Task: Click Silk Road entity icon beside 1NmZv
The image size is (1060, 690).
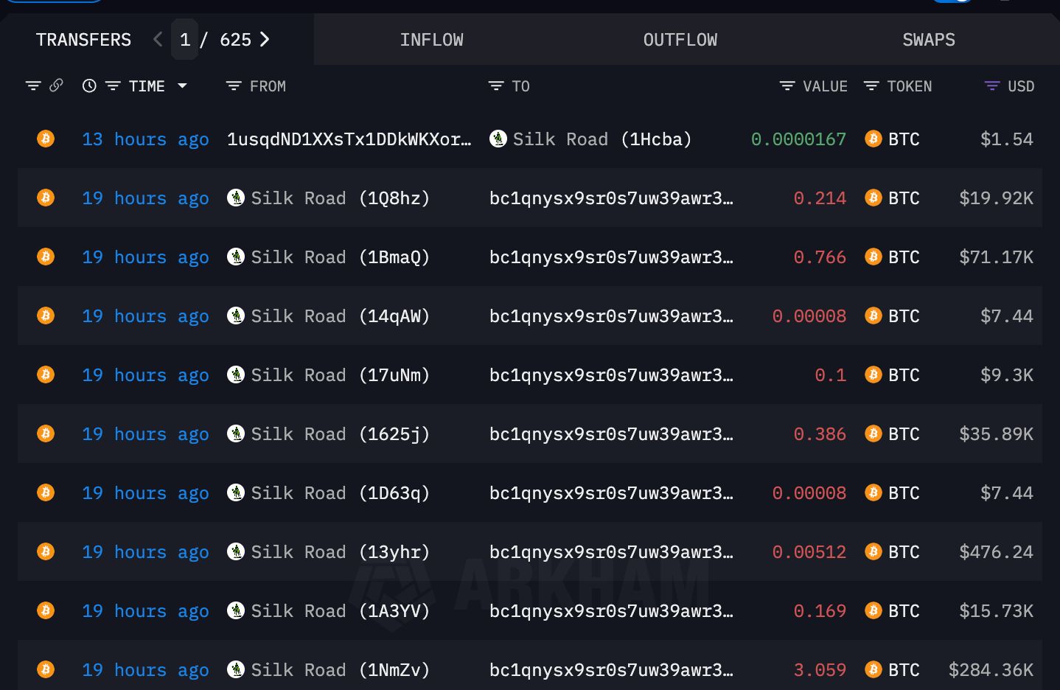Action: tap(236, 669)
